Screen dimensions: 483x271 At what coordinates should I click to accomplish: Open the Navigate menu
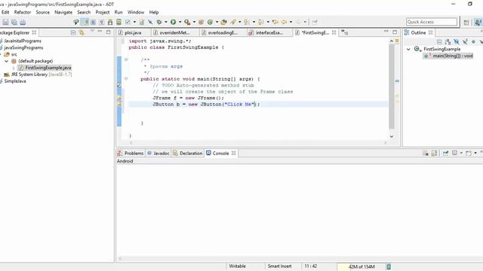pyautogui.click(x=63, y=12)
